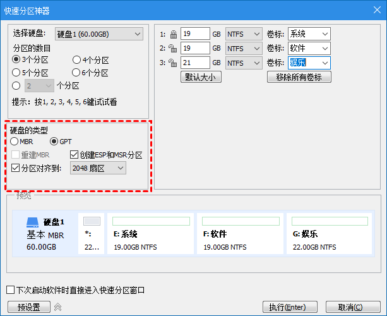Toggle the unlocked padlock for partition 2

point(172,49)
